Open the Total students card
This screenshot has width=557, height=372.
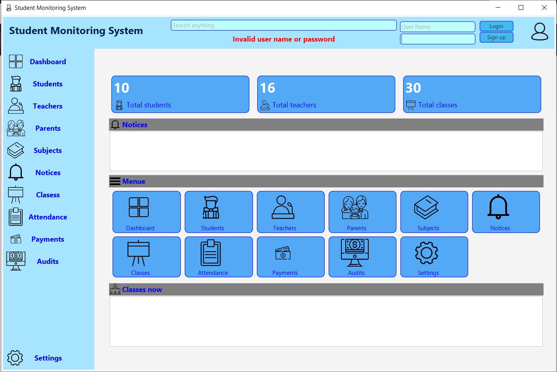[180, 94]
